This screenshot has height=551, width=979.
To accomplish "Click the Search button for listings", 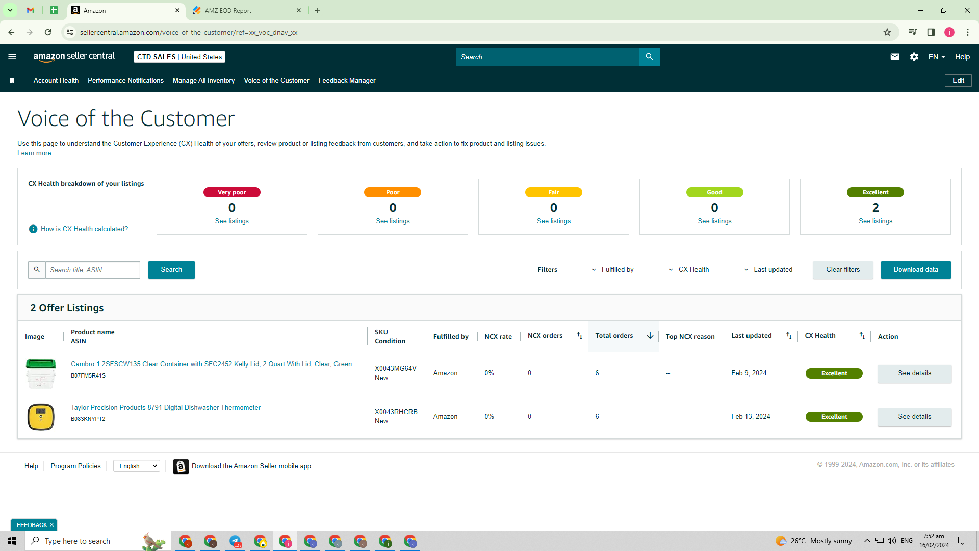I will pos(171,270).
